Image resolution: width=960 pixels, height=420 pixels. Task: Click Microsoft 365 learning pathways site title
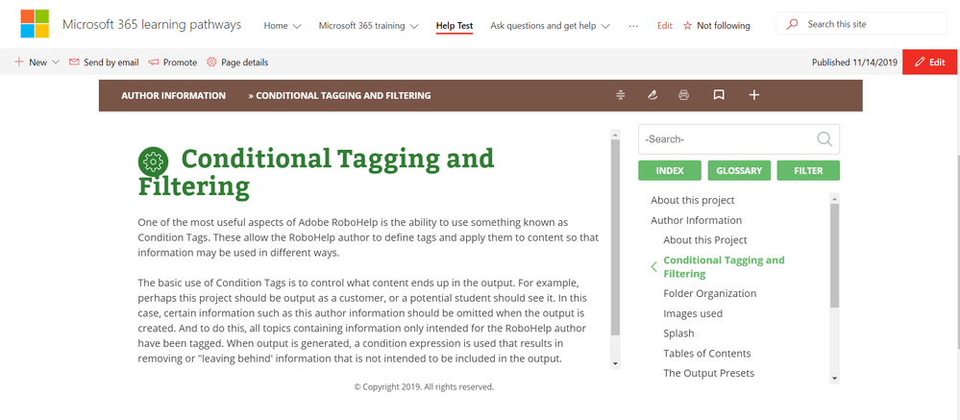(x=152, y=25)
